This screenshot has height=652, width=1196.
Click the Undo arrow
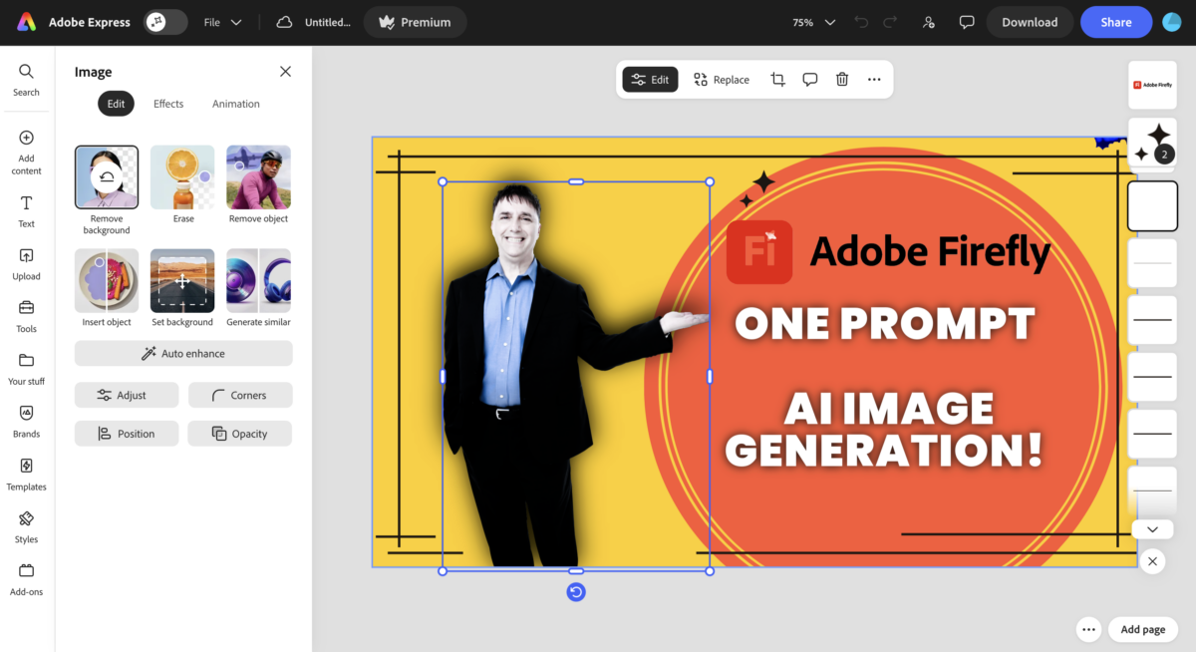click(x=861, y=22)
